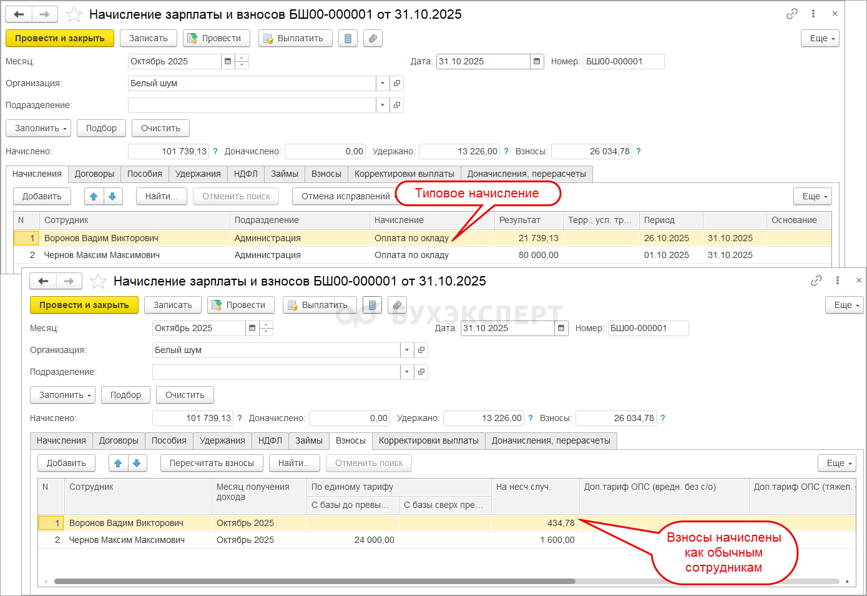Click the question mark next to Удержано in the front window
The width and height of the screenshot is (867, 596).
pos(531,418)
